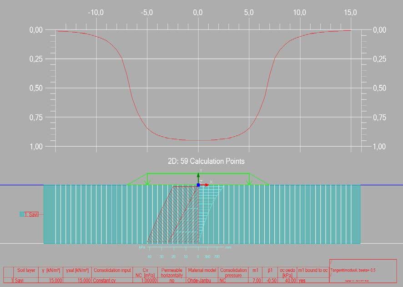Click '0,50' on the left settlement axis
This screenshot has width=403, height=287.
point(36,88)
